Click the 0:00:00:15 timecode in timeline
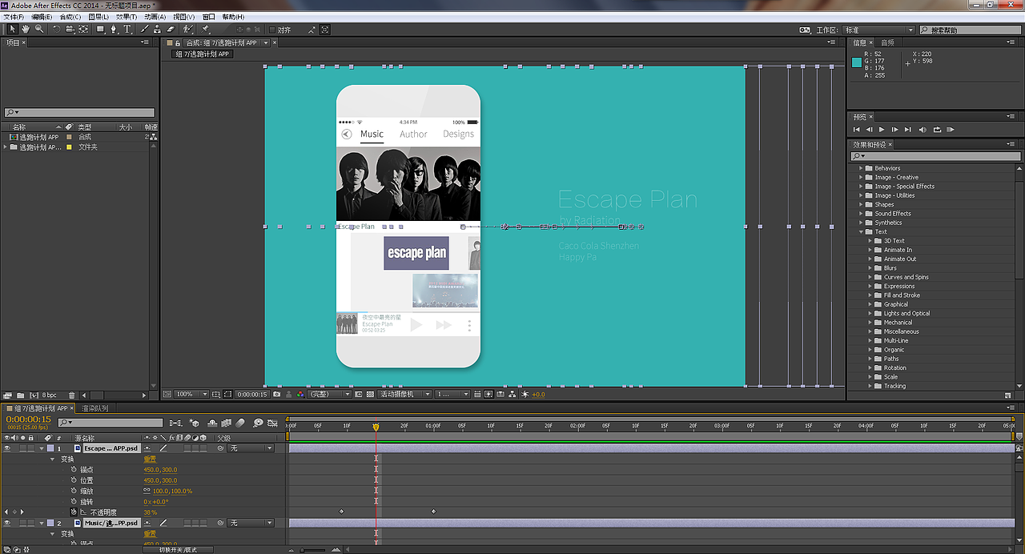Screen dimensions: 1025x554 click(28, 419)
